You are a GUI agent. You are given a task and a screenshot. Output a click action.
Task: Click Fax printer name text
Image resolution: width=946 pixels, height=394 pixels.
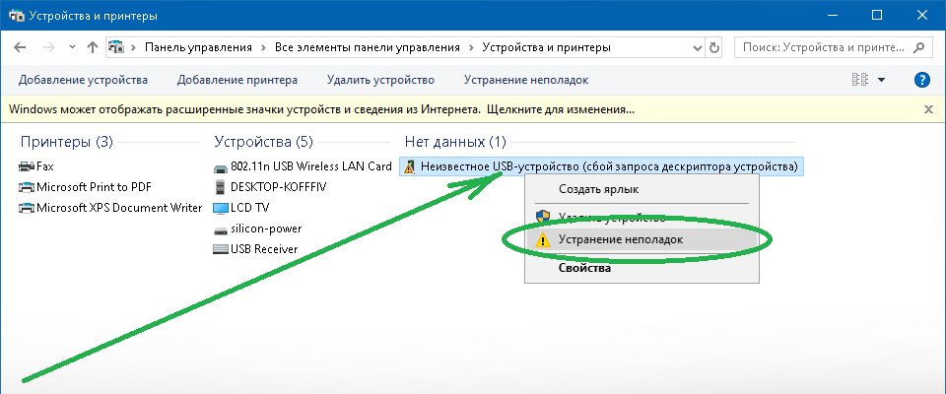[44, 165]
